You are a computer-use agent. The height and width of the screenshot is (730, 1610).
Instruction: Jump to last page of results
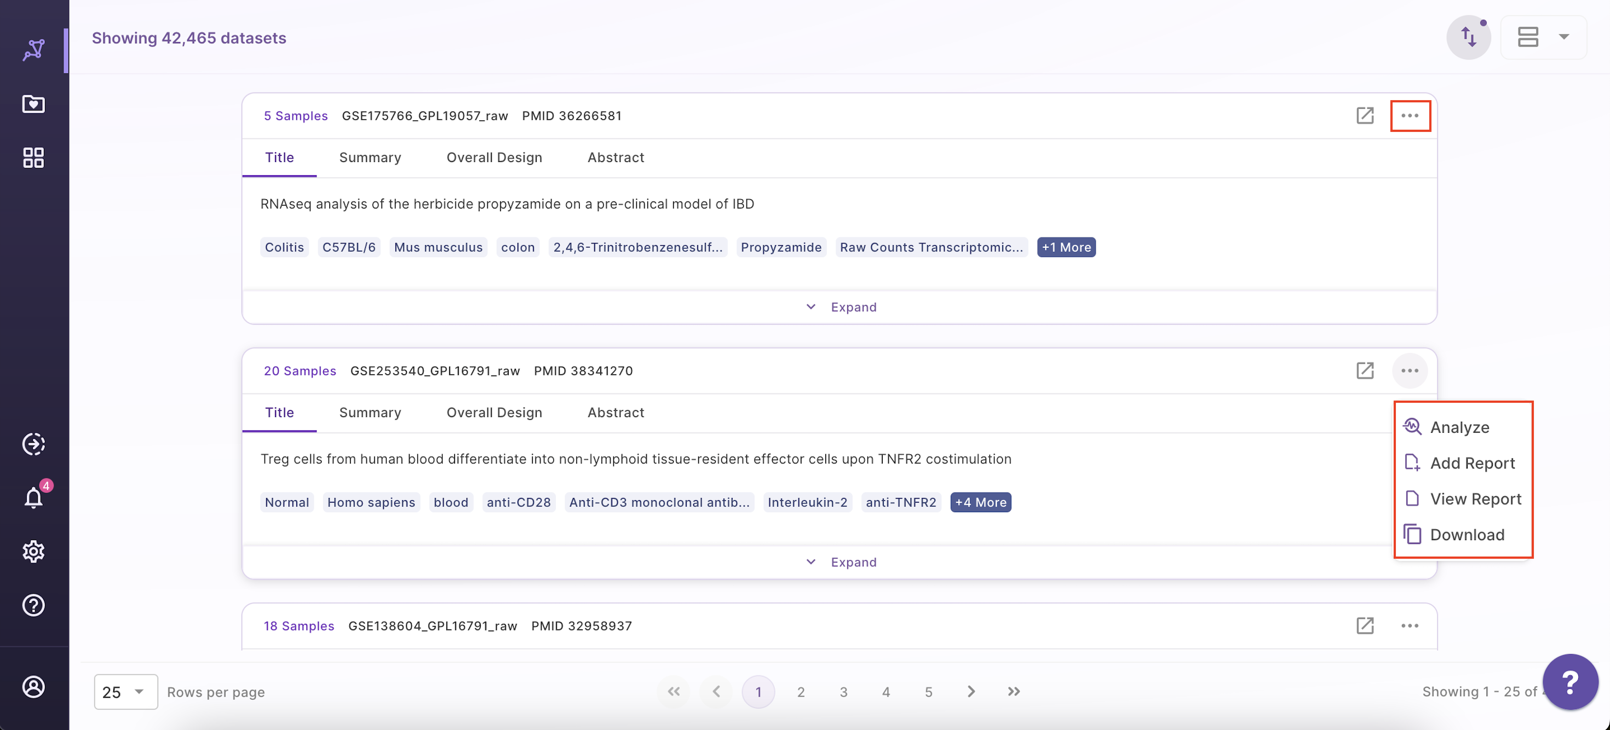[x=1014, y=691]
